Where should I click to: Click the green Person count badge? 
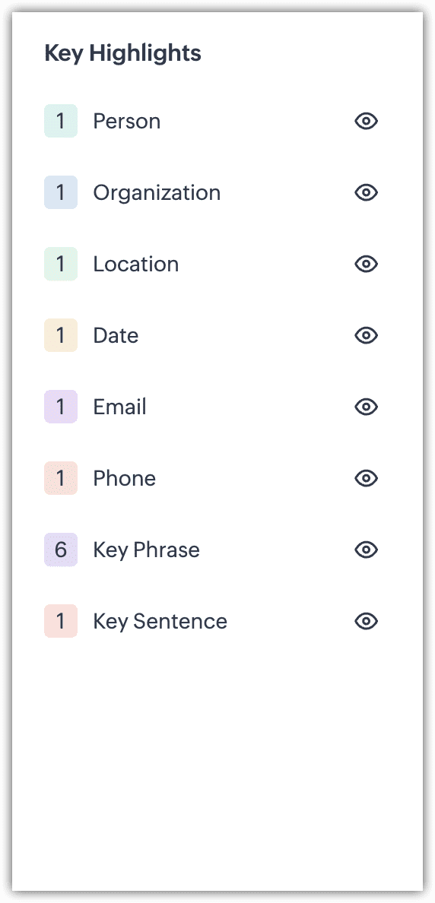click(61, 121)
